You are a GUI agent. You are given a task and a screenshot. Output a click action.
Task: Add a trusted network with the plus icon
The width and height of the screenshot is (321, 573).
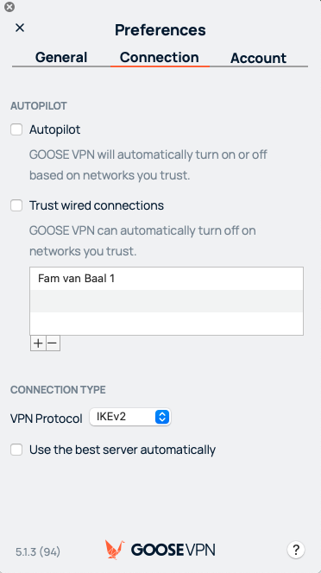(x=38, y=343)
